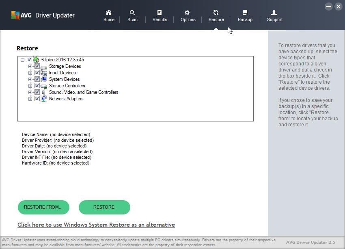This screenshot has height=249, width=345.
Task: Uncheck the 6 lipiec 2016 backup checkbox
Action: tap(29, 60)
